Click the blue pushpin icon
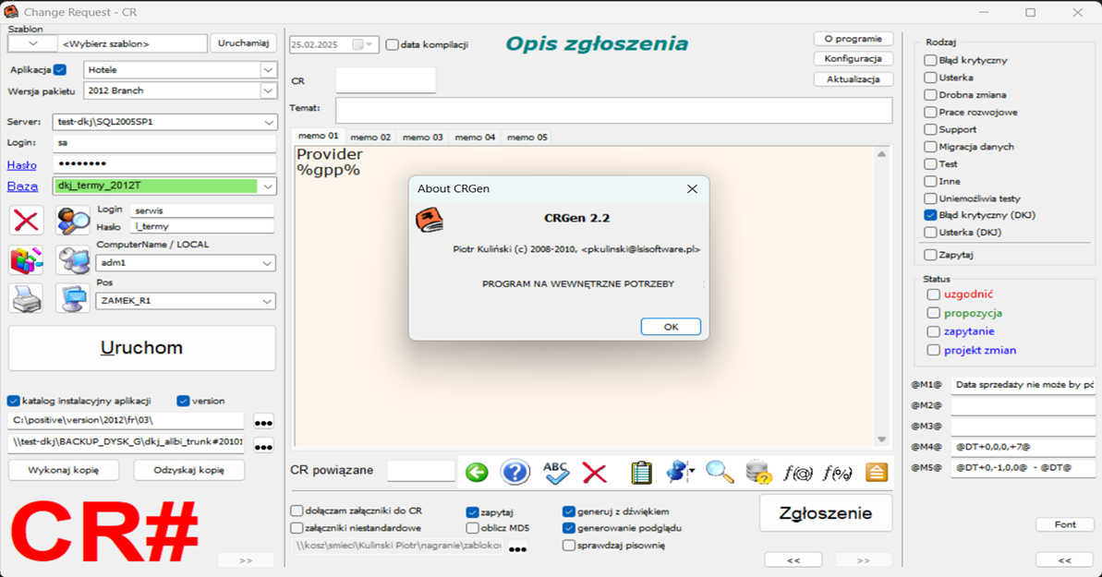 [x=675, y=472]
